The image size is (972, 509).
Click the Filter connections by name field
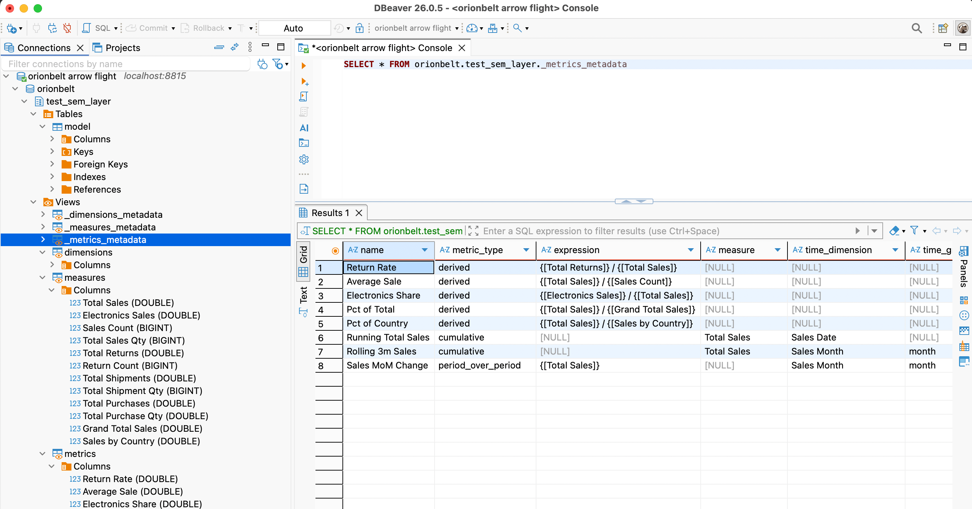pos(126,64)
